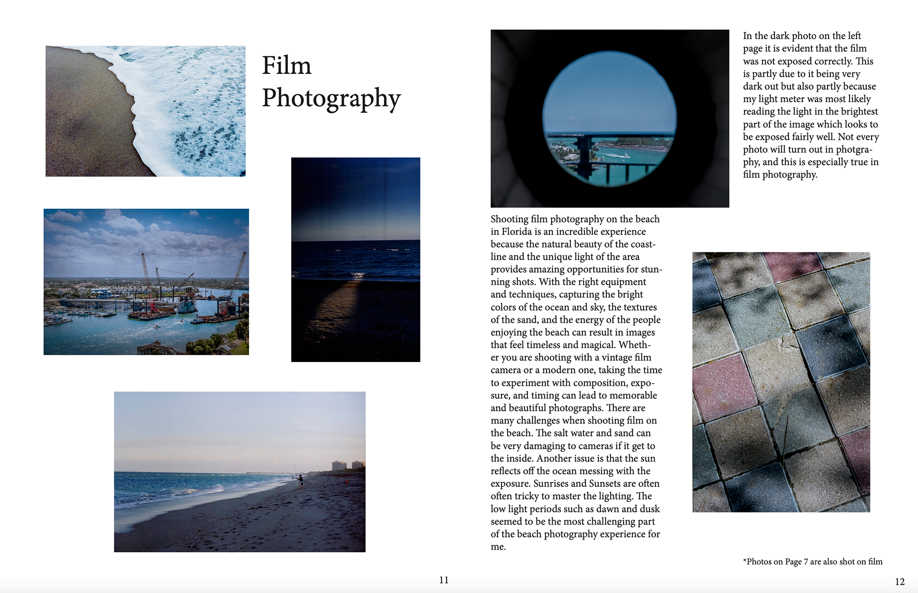Viewport: 918px width, 593px height.
Task: Select the ocean wave foam photo
Action: click(145, 111)
